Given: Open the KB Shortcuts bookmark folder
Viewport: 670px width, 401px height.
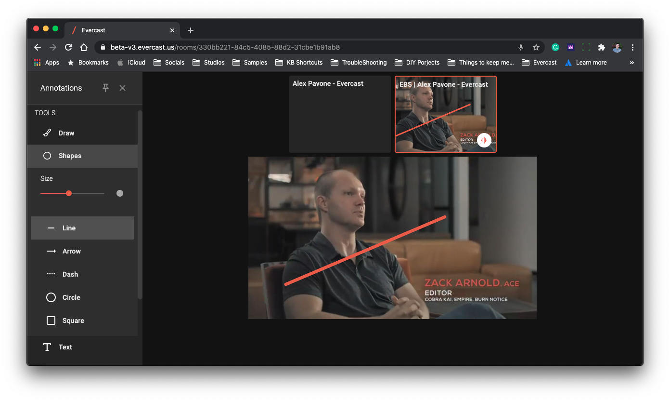Looking at the screenshot, I should pos(299,62).
